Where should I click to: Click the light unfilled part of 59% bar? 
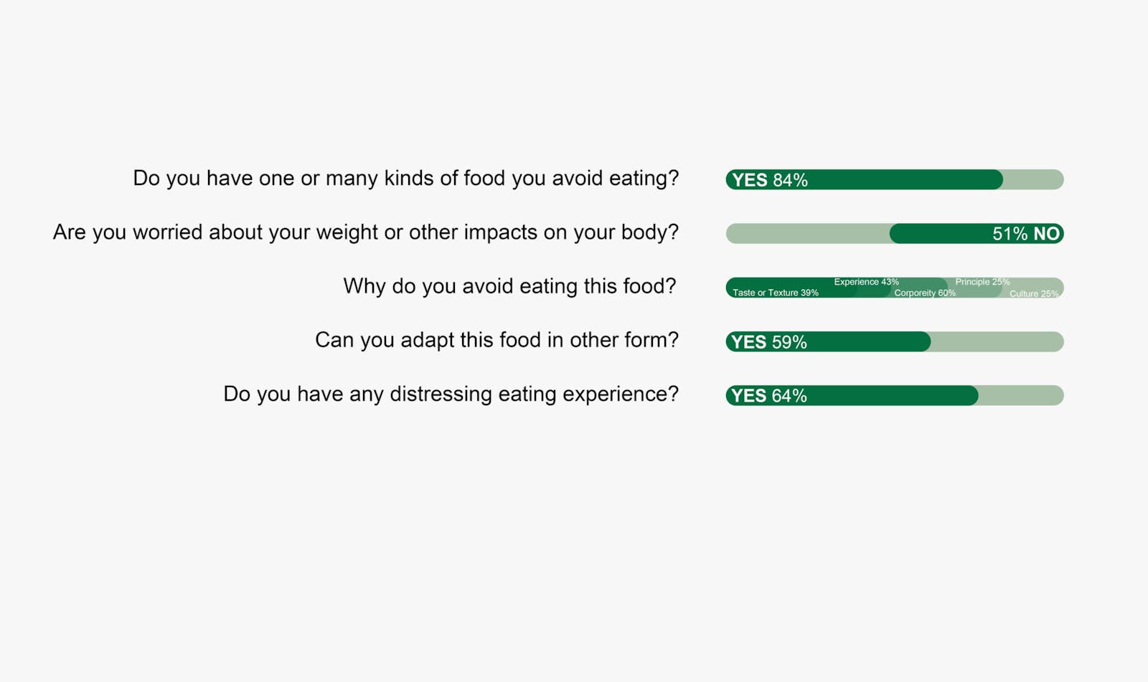click(997, 341)
